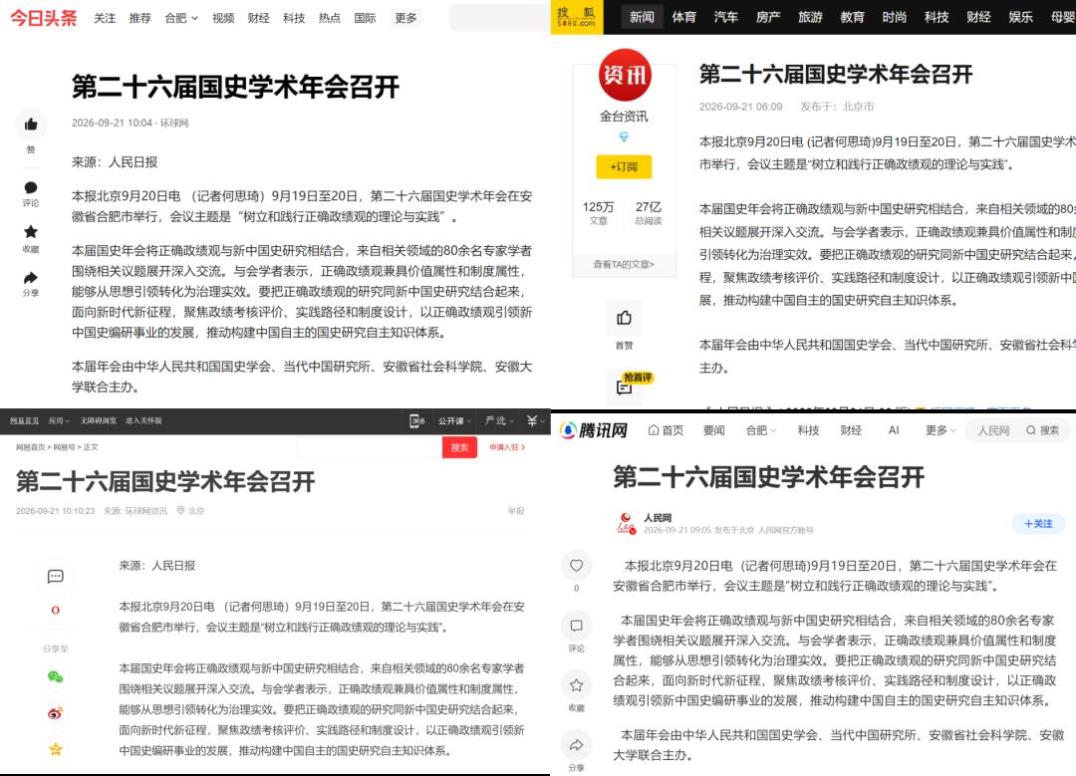Screen dimensions: 1076x776
Task: Click the blue verified badge under 金台资讯
Action: click(x=624, y=137)
